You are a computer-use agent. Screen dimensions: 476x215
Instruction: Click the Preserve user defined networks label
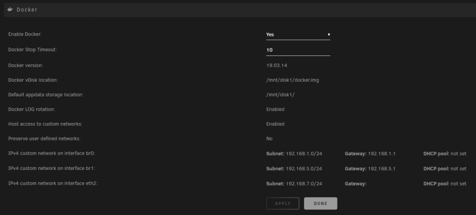(44, 139)
